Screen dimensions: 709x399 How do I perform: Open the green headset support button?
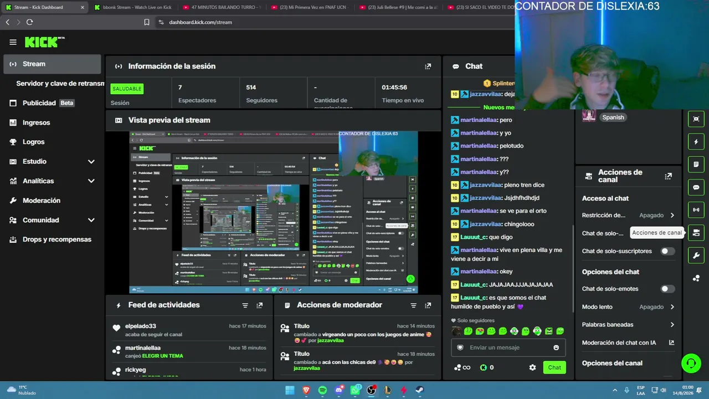pyautogui.click(x=691, y=364)
